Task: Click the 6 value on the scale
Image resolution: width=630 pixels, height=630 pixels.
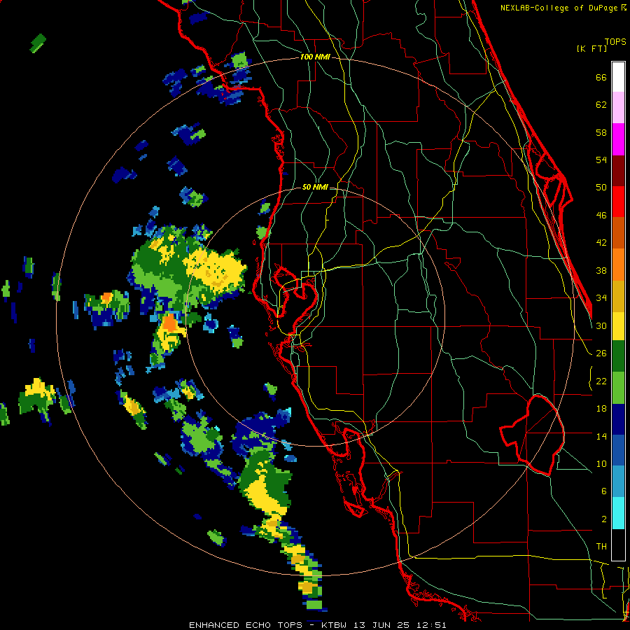Action: (604, 491)
